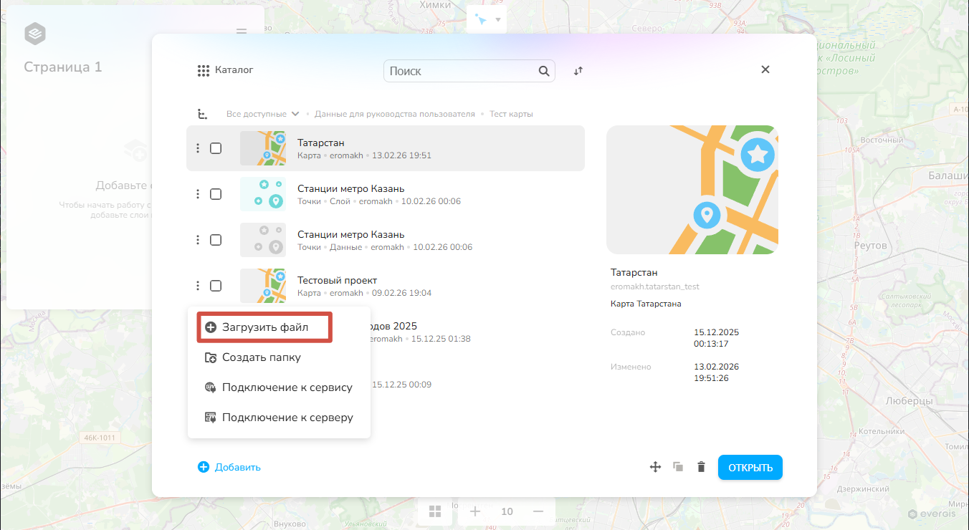969x530 pixels.
Task: Check the Татарстан row checkbox
Action: (x=216, y=148)
